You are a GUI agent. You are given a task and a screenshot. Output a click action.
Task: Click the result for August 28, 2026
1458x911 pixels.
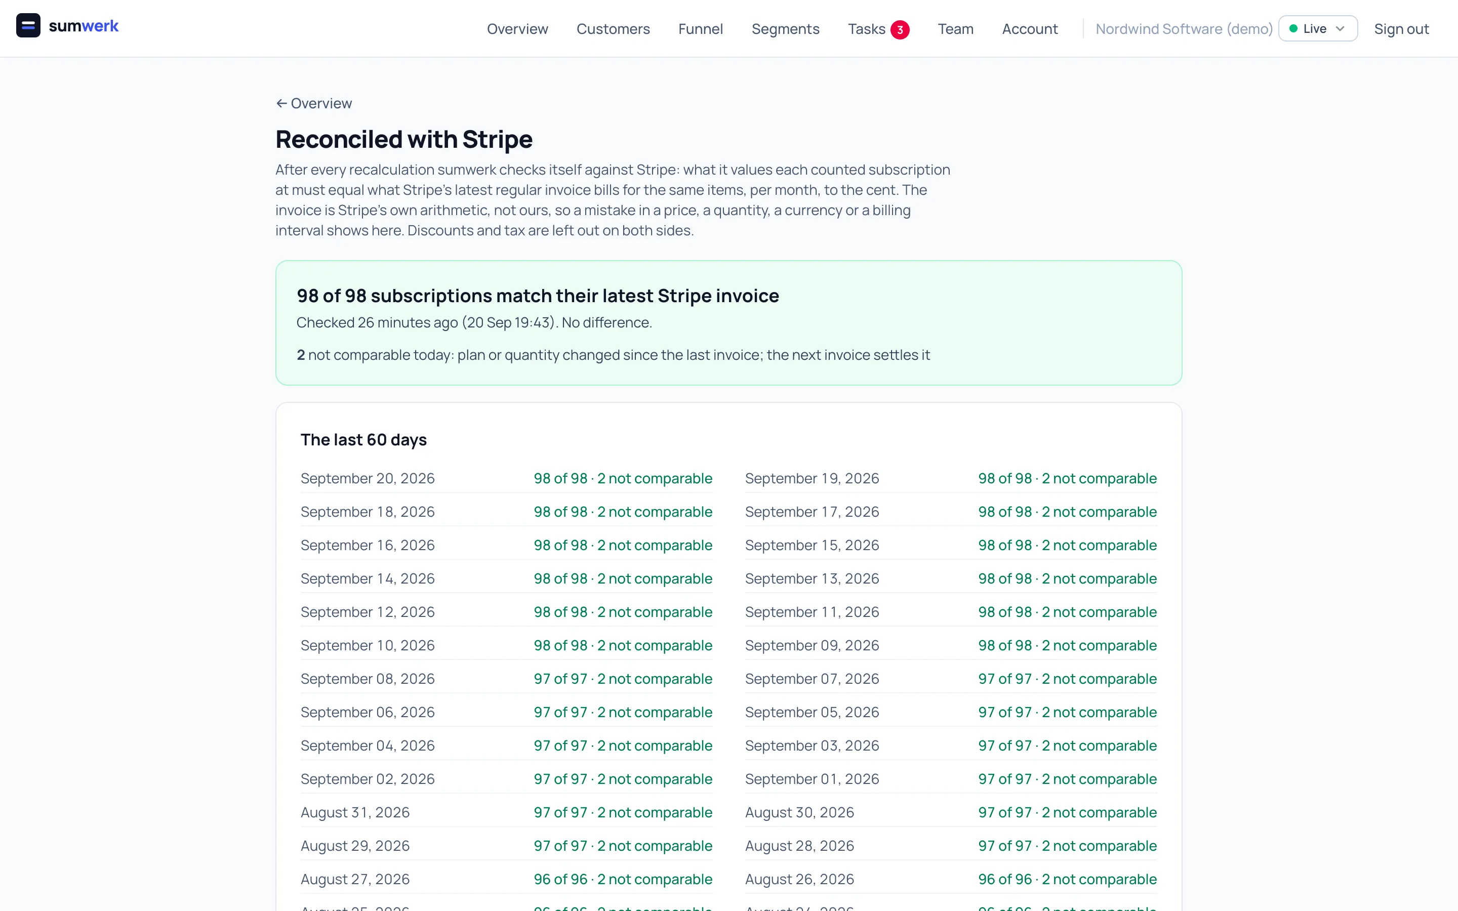pyautogui.click(x=1067, y=846)
